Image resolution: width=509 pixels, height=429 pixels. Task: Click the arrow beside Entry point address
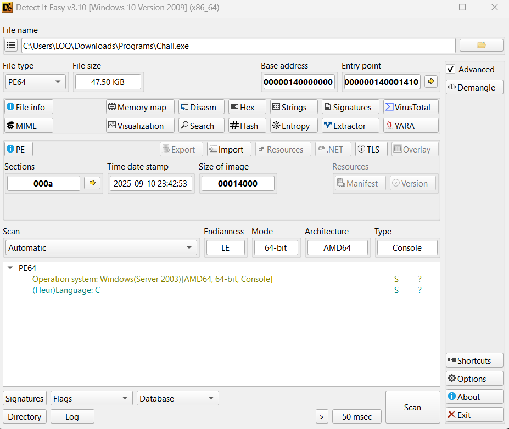pyautogui.click(x=432, y=82)
